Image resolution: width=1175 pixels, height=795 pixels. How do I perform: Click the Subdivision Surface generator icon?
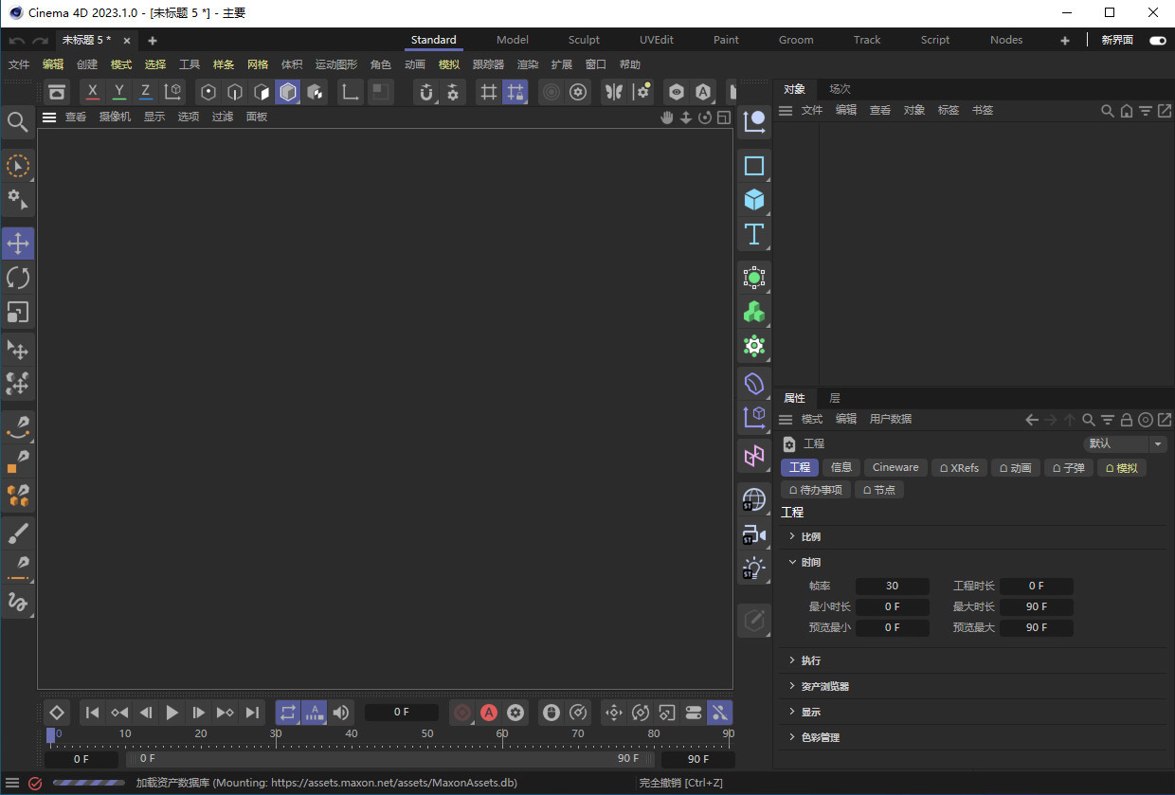(x=754, y=278)
